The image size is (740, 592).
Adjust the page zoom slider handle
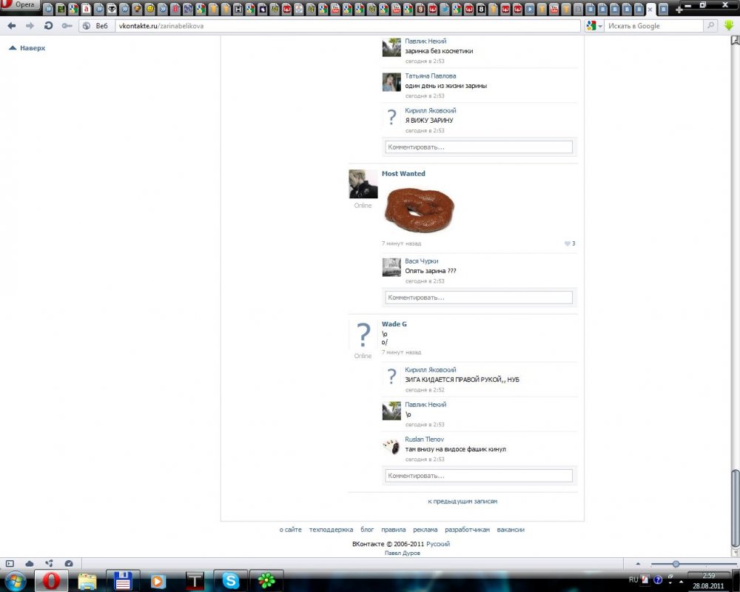(x=676, y=564)
